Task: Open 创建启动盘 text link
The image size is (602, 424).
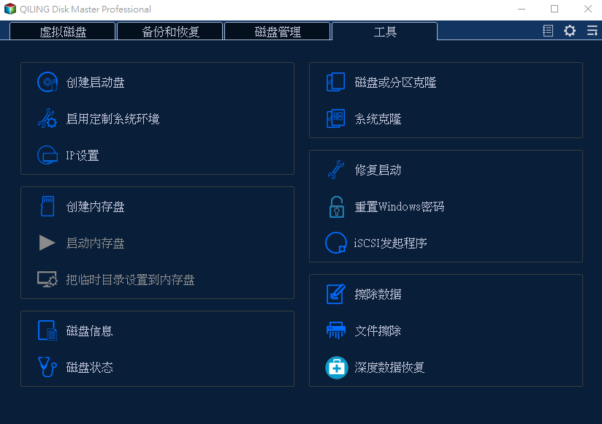Action: (x=95, y=82)
